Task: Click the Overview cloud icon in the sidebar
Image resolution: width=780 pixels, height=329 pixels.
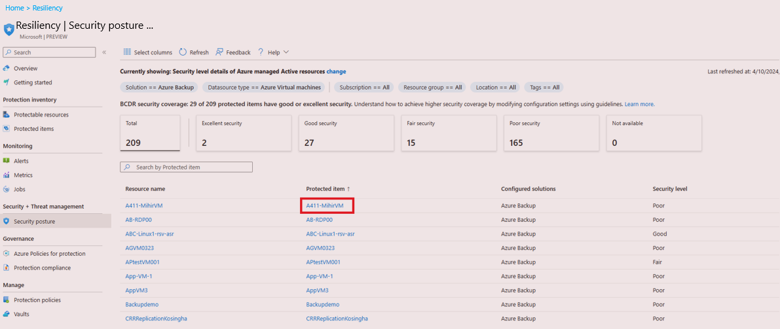Action: click(7, 68)
